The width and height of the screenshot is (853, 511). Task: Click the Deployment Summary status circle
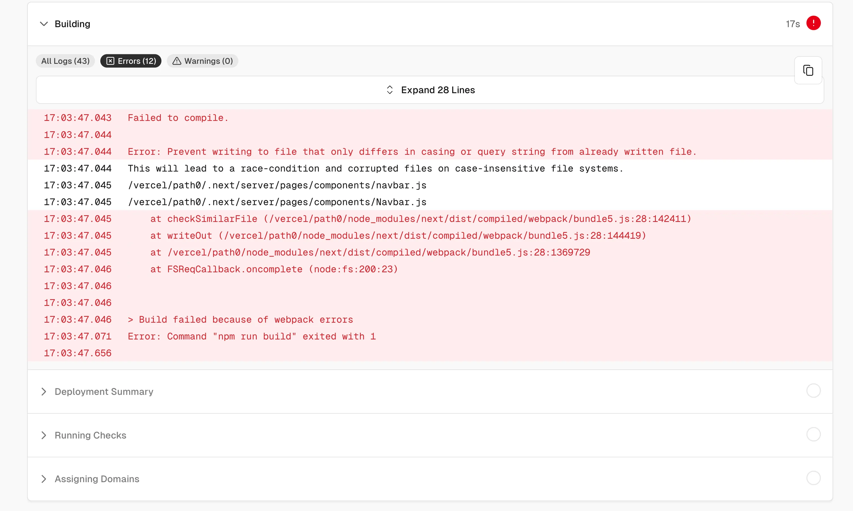click(814, 391)
